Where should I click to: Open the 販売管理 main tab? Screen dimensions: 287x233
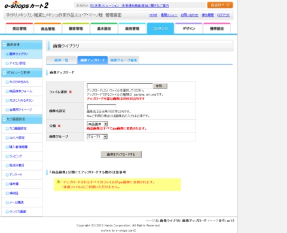[x=132, y=28]
